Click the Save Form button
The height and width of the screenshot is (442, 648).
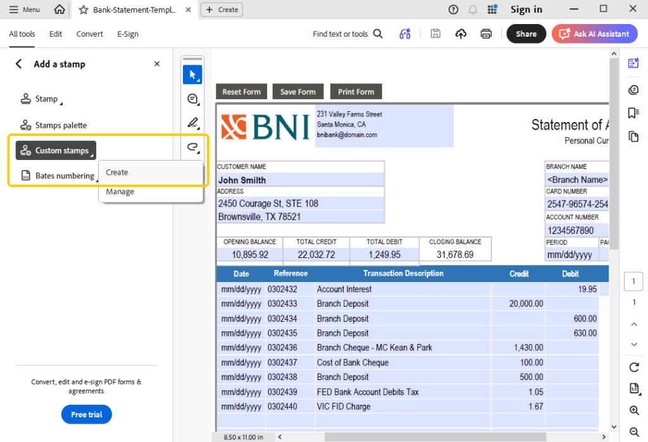[x=297, y=92]
